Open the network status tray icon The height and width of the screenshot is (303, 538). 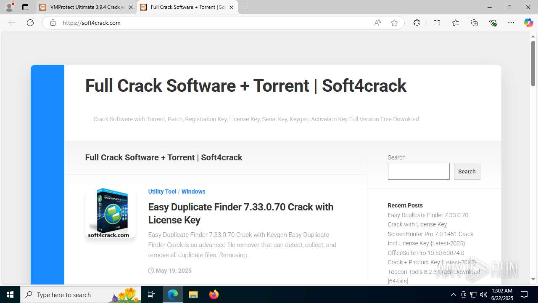[474, 295]
